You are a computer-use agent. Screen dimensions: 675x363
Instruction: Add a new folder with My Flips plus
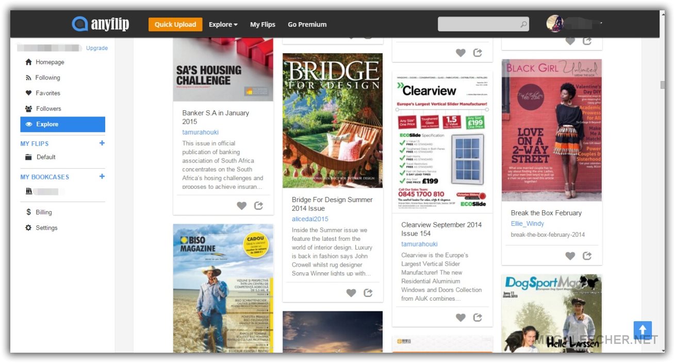pyautogui.click(x=102, y=143)
